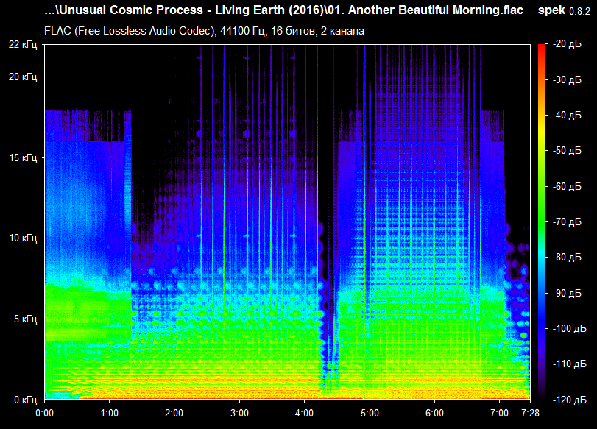
Task: Click the 0:00 time axis label
Action: pos(44,413)
